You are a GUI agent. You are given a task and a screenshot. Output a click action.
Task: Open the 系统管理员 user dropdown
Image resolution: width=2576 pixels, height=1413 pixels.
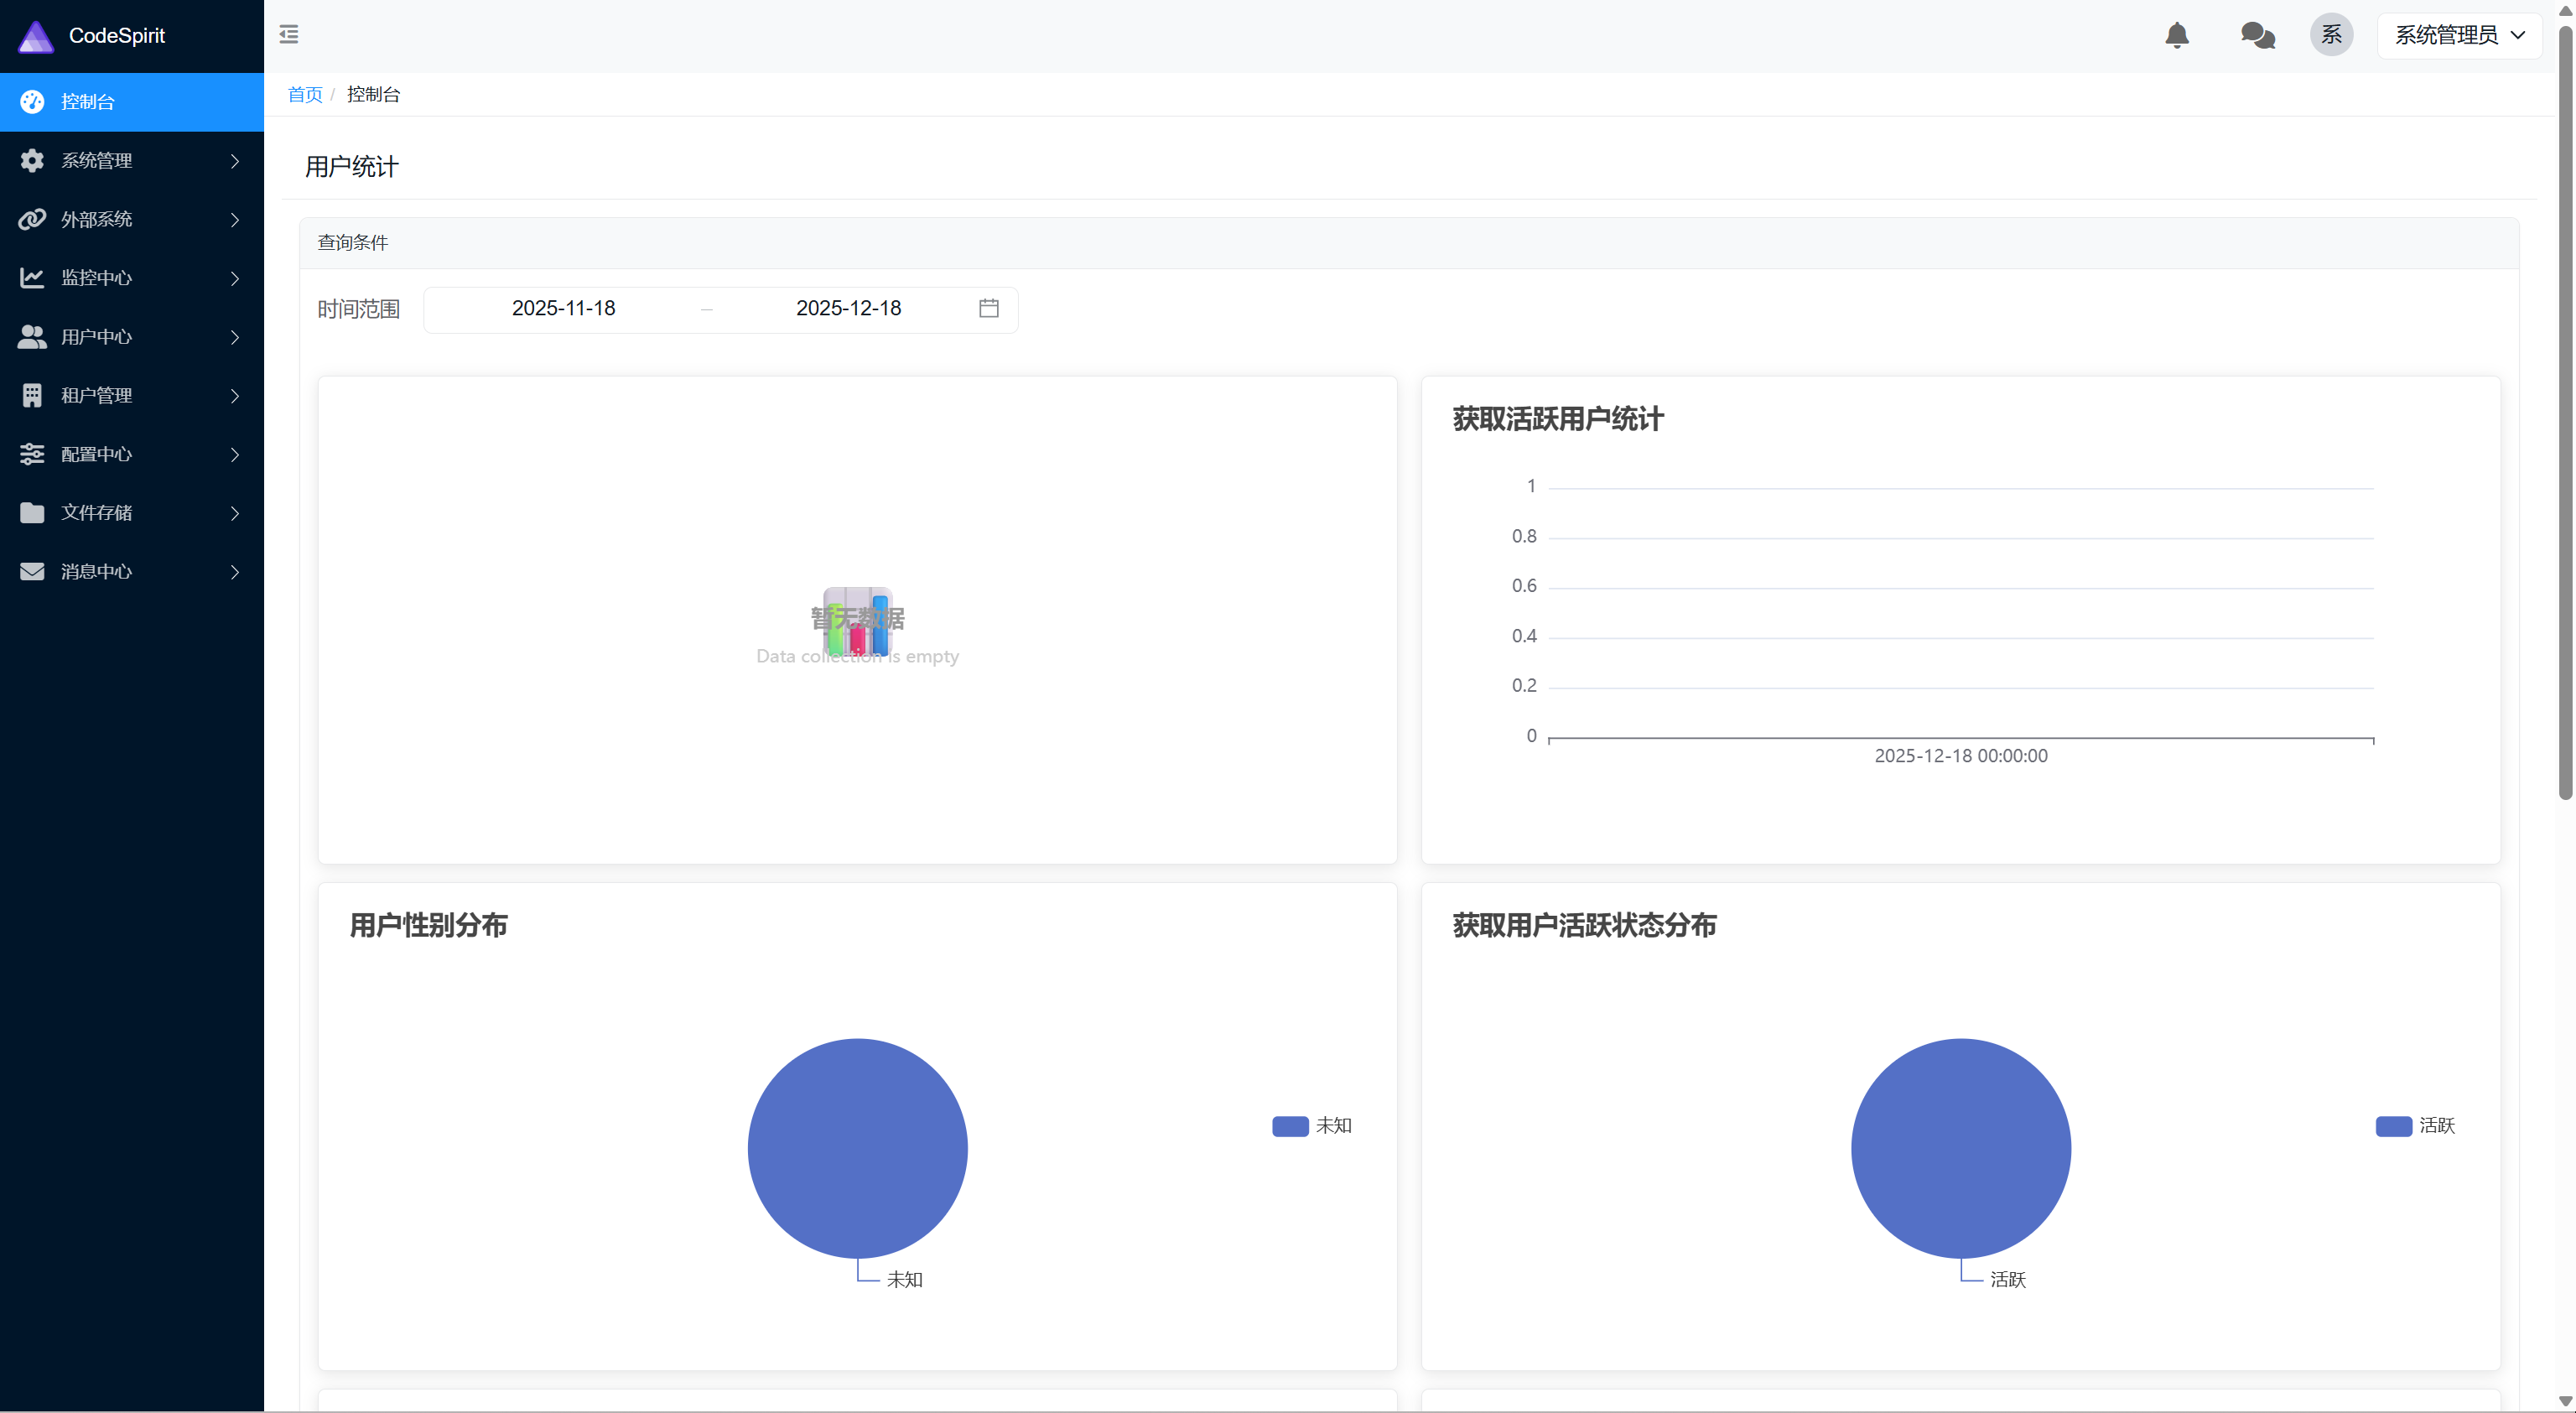[x=2458, y=35]
